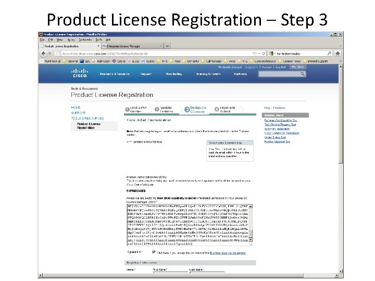Switch to the Enterprise License Manager tab
This screenshot has height=281, width=375.
[x=132, y=46]
